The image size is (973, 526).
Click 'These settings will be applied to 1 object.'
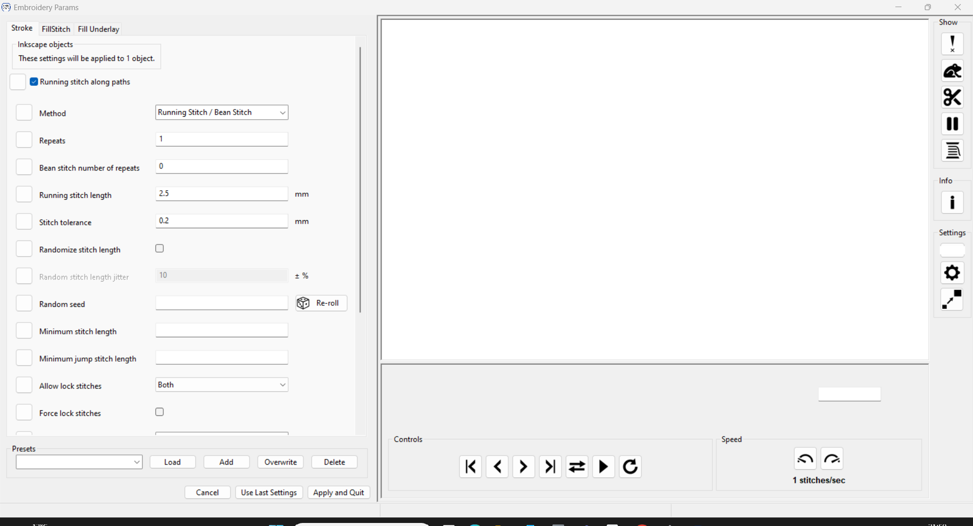[87, 58]
